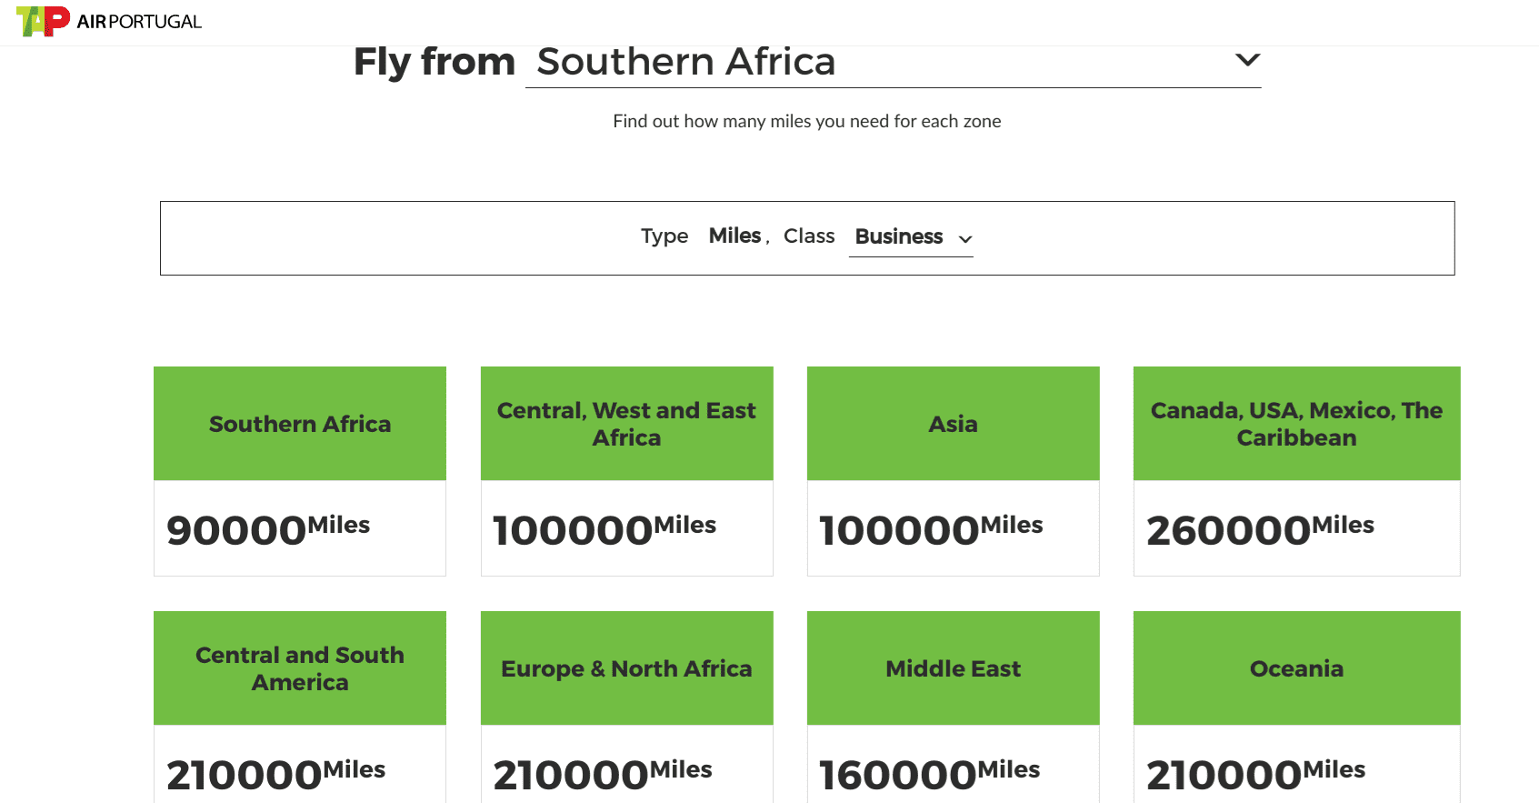Viewport: 1539px width, 803px height.
Task: Click the 210000 Miles value under Central and South America
Action: pyautogui.click(x=275, y=774)
